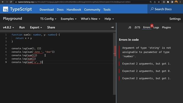Click the sidebar collapse arrow icon
Viewport: 183px width, 103px height.
coord(112,27)
